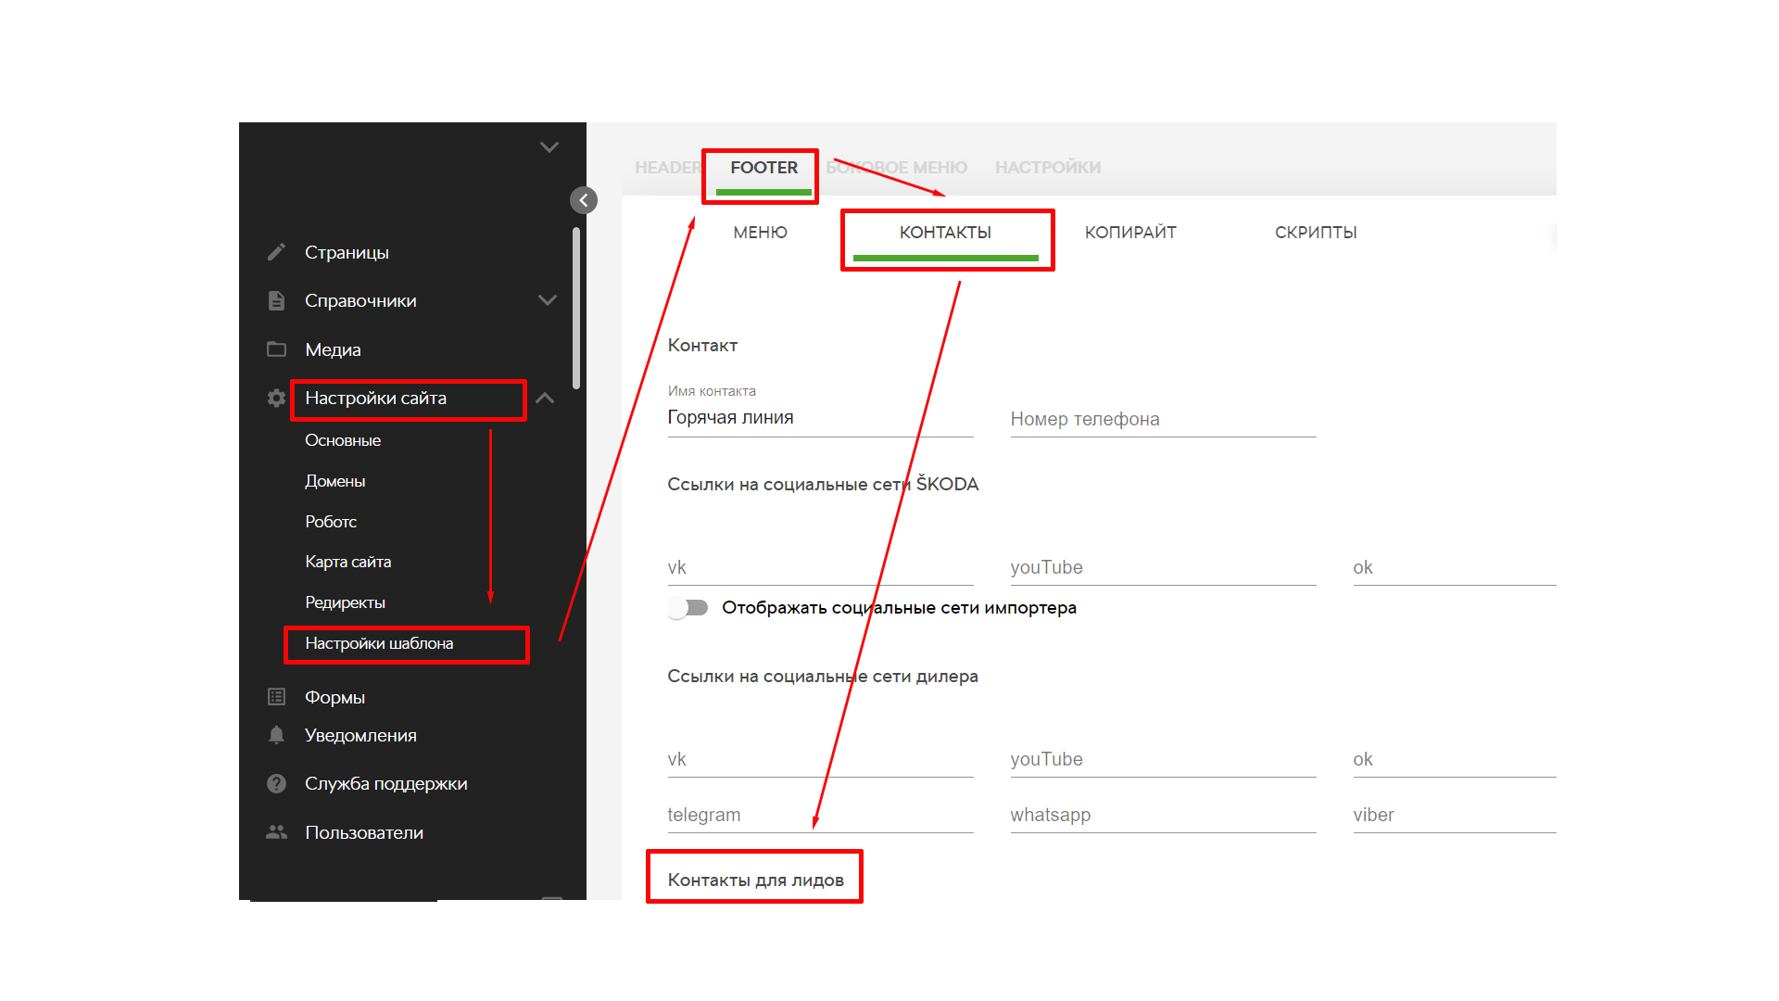Open Карта сайта settings item
The image size is (1779, 1001).
(x=347, y=562)
